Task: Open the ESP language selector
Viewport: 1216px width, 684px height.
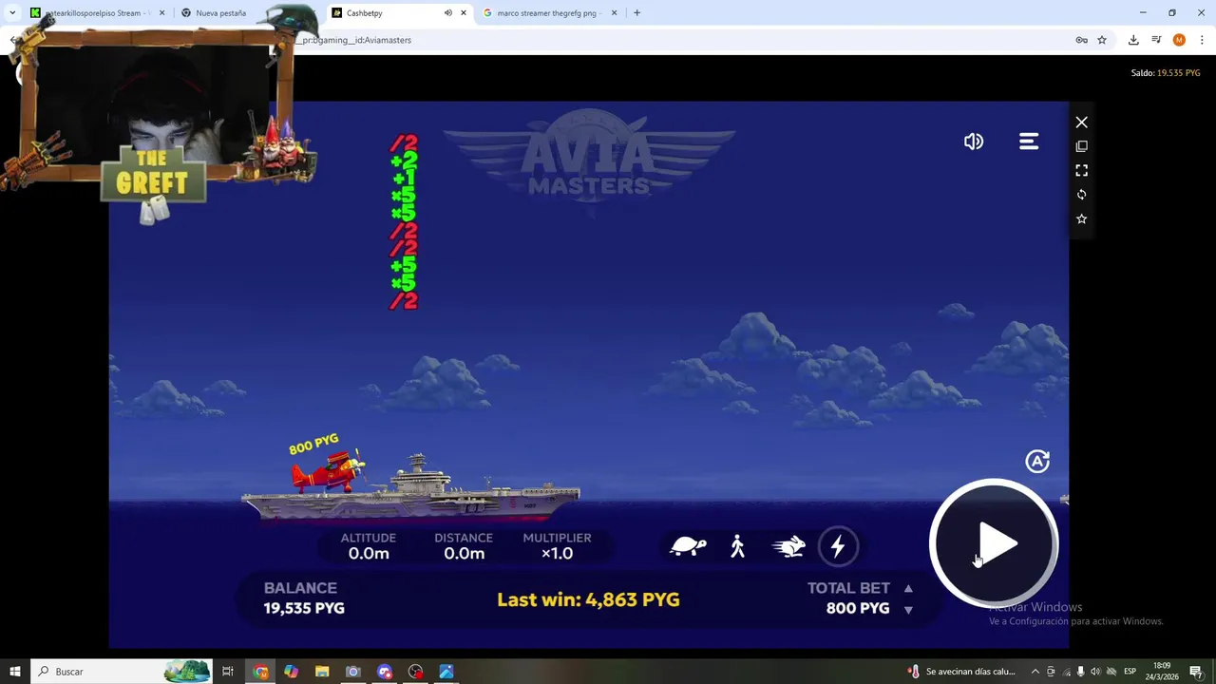Action: pyautogui.click(x=1130, y=672)
